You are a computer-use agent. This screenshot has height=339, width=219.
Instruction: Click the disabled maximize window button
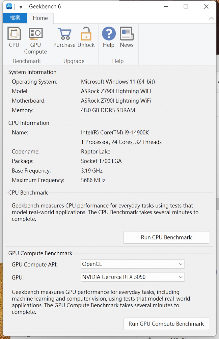[186, 7]
